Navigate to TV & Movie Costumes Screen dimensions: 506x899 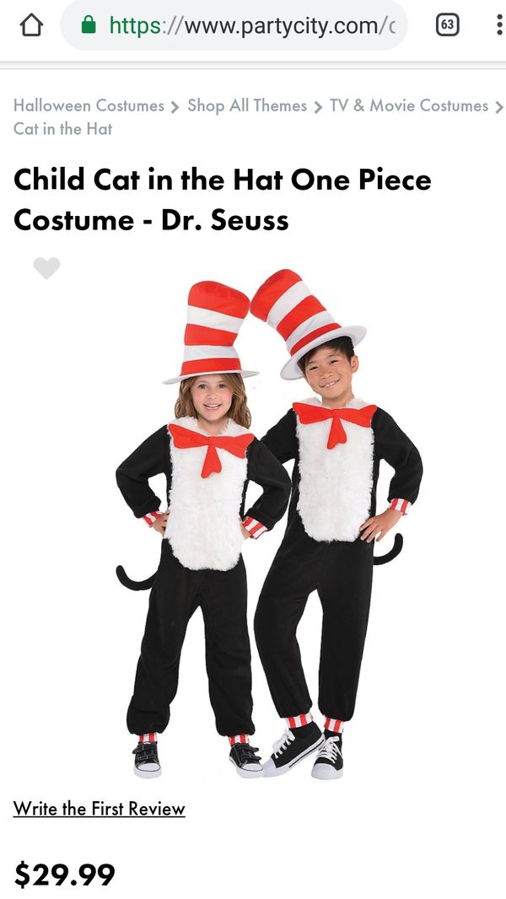pyautogui.click(x=408, y=105)
